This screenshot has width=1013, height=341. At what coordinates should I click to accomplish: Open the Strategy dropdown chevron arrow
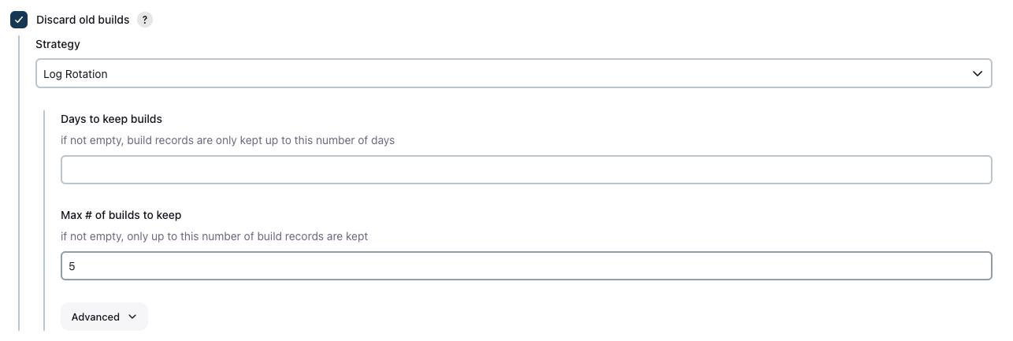[x=978, y=74]
